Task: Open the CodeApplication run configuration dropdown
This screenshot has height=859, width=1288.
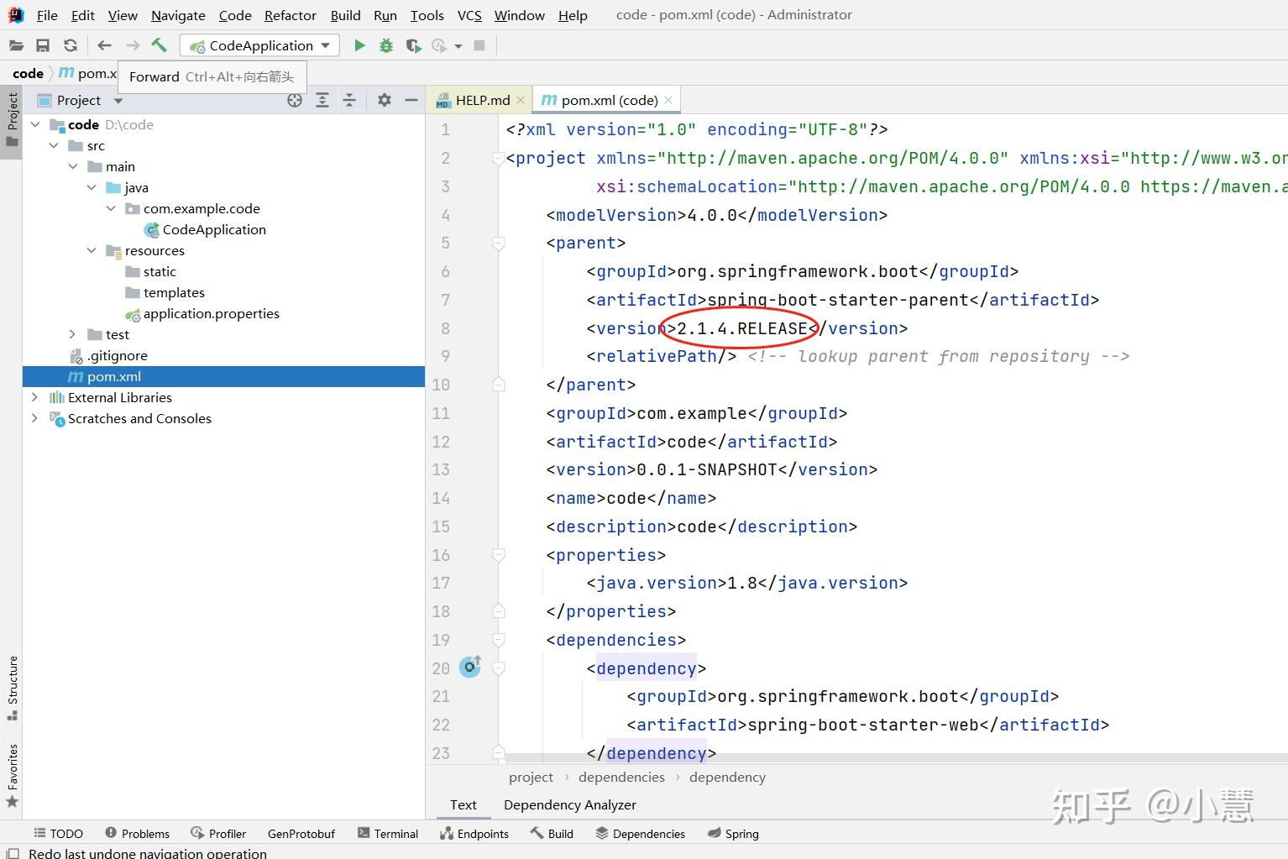Action: pos(259,45)
